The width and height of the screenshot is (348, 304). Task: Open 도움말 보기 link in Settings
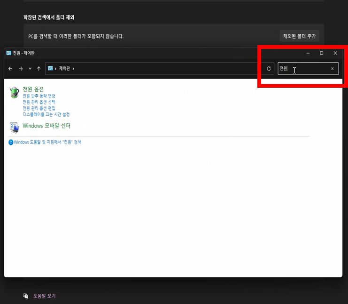(45, 296)
